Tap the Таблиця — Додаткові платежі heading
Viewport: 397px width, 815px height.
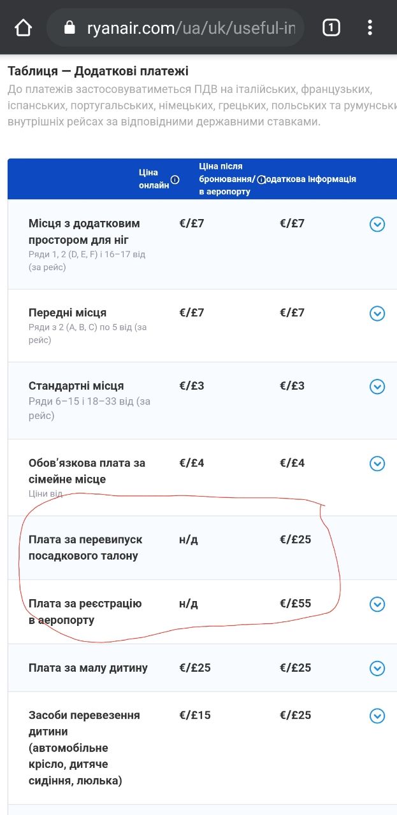tap(98, 71)
